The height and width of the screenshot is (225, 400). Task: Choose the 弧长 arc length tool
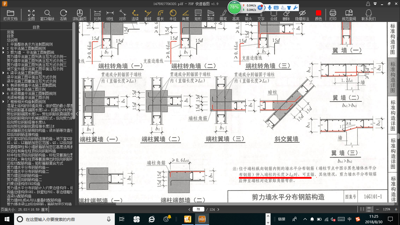160,15
